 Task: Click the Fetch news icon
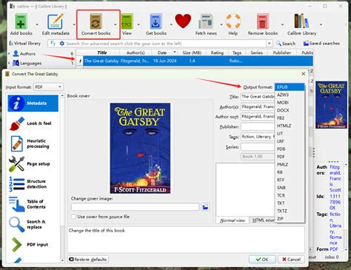[206, 21]
